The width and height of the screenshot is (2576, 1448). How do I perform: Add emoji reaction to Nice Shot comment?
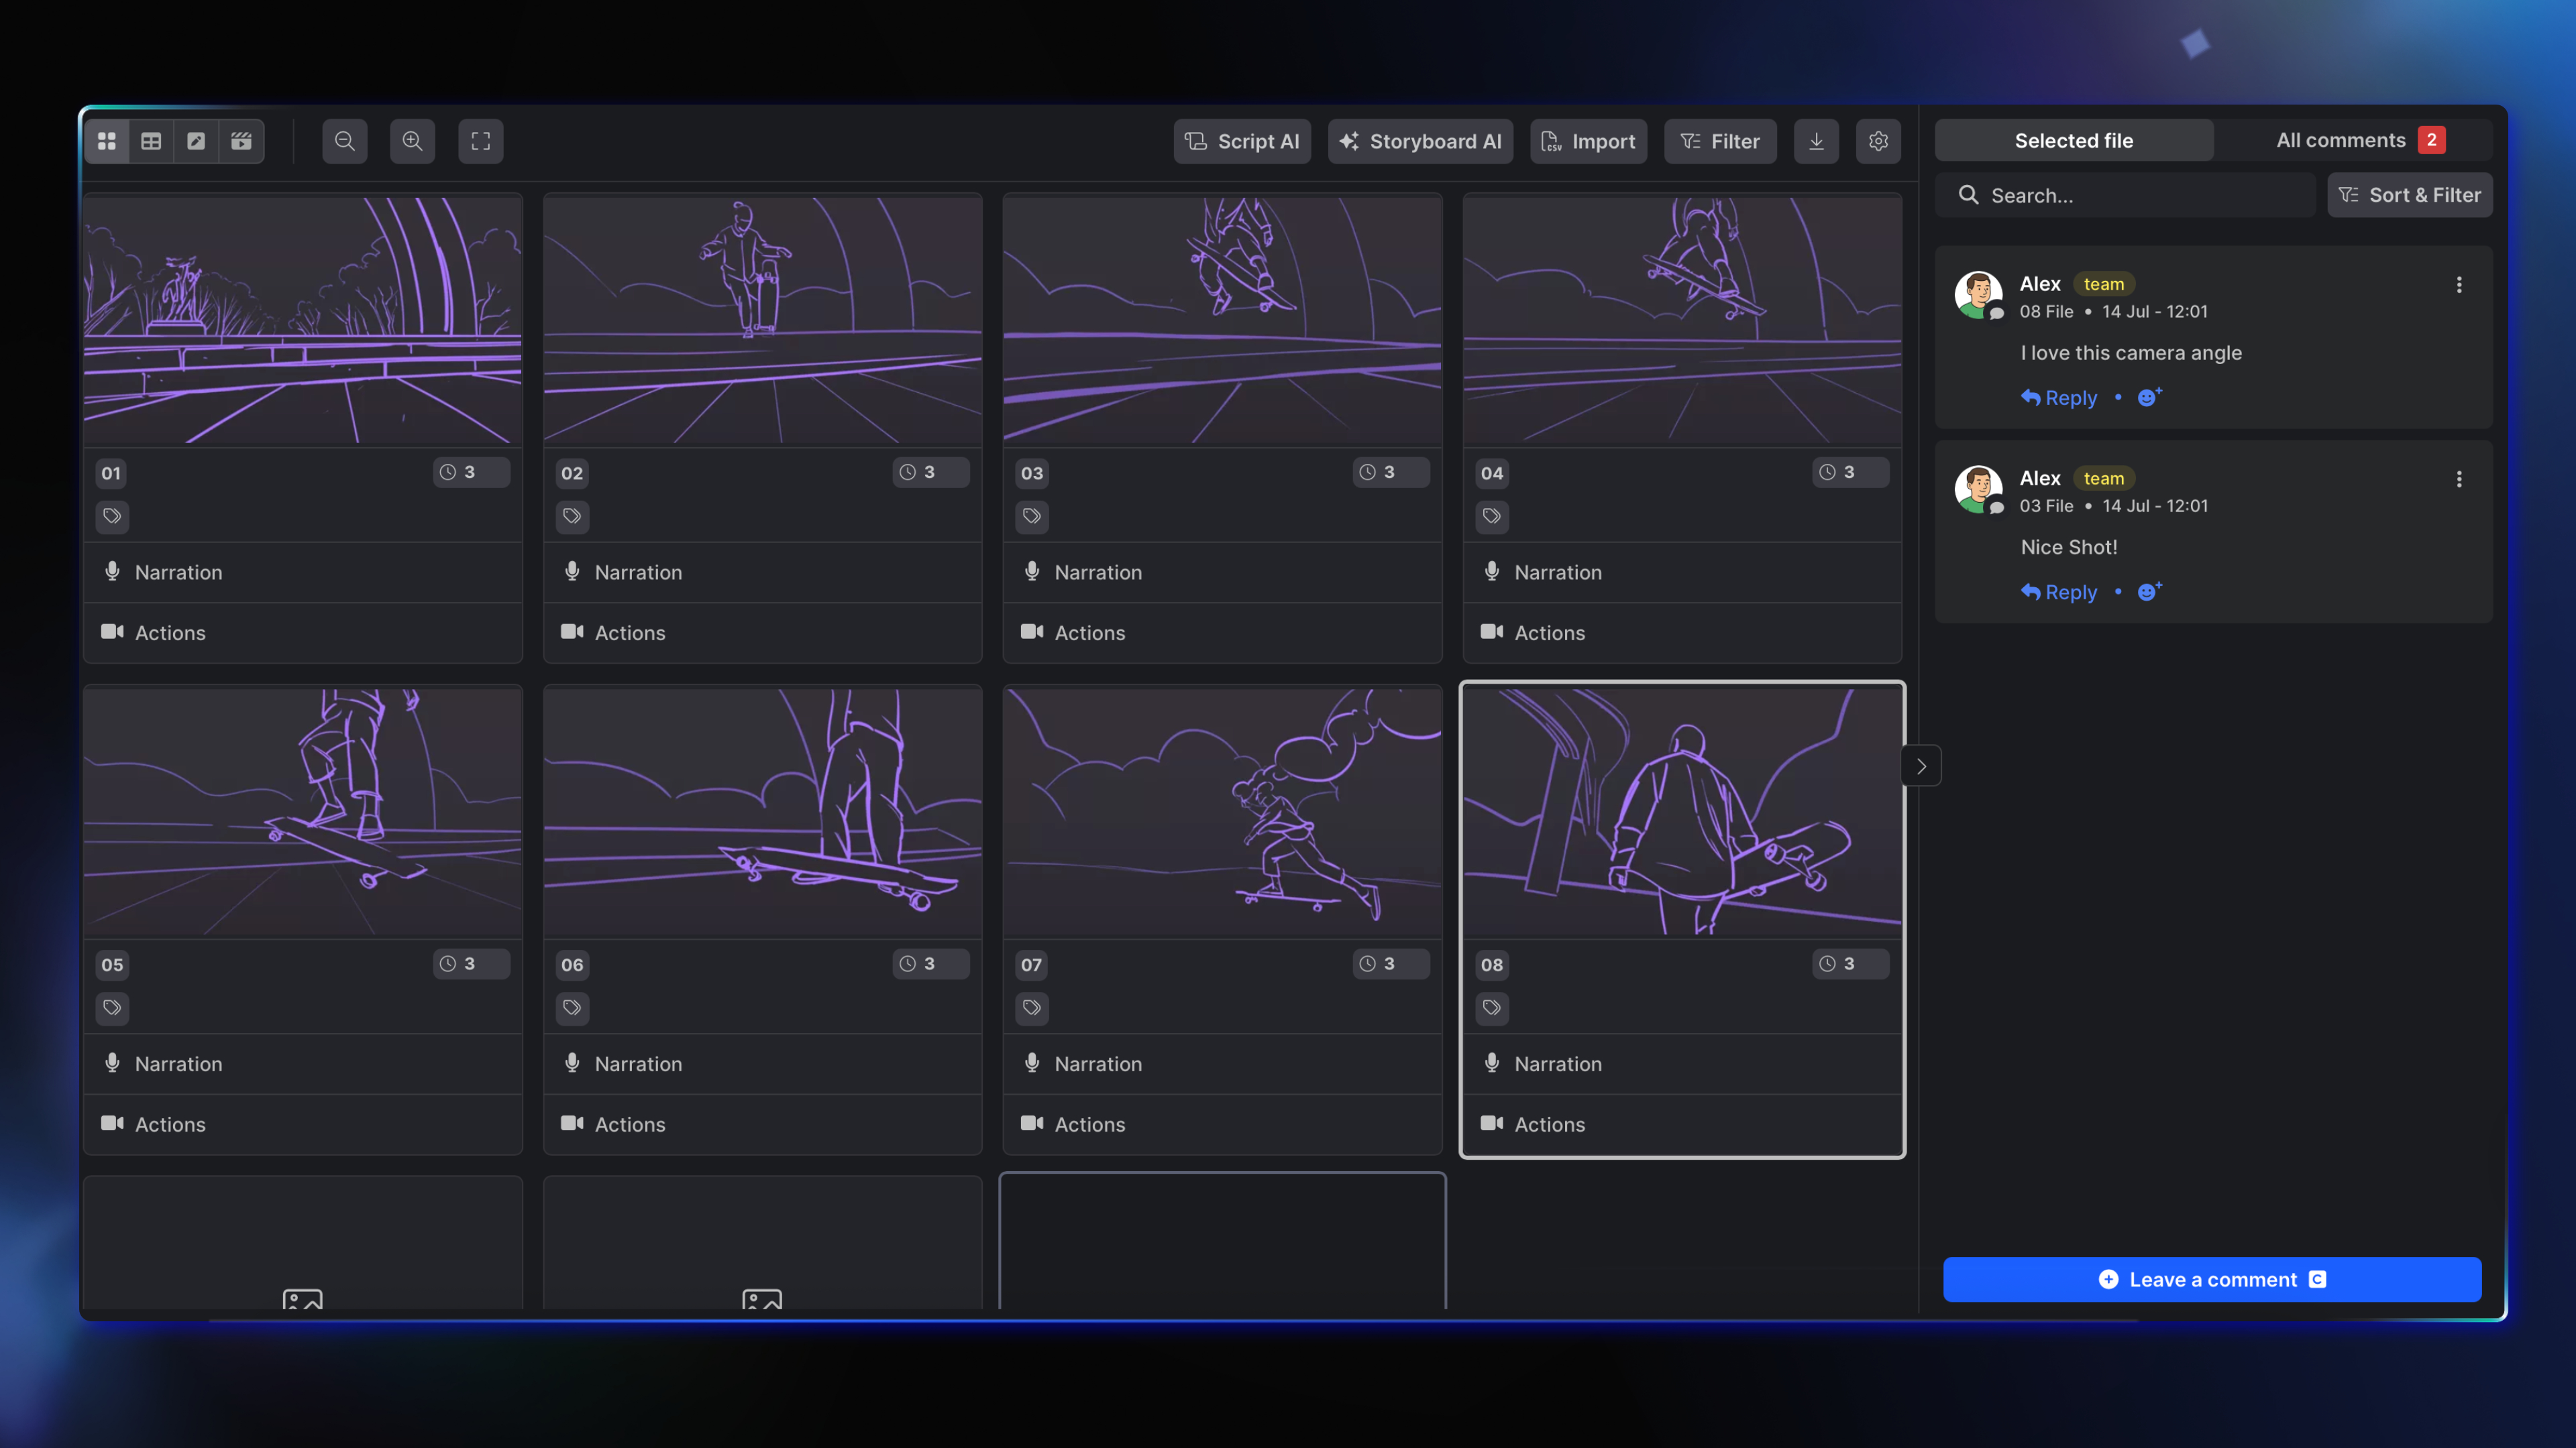[x=2148, y=591]
